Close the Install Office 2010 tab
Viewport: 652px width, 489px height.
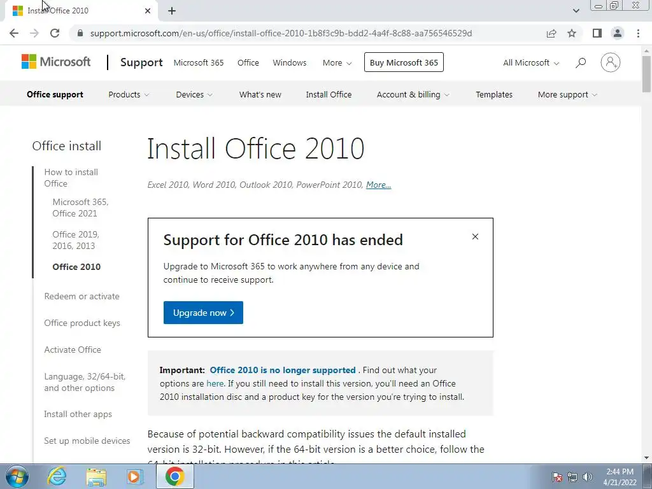[148, 11]
